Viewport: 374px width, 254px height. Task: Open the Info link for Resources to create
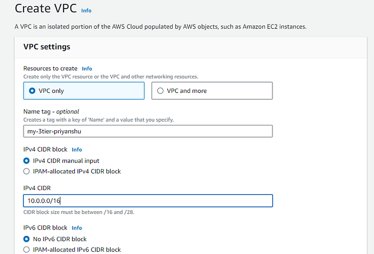[87, 69]
